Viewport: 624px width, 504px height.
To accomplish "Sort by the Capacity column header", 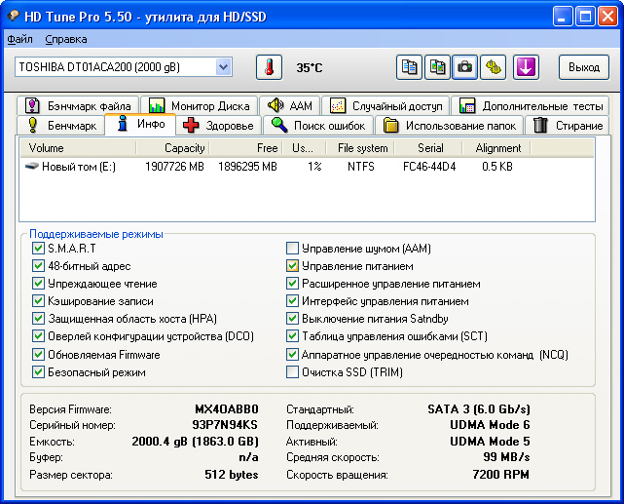I will (x=172, y=148).
